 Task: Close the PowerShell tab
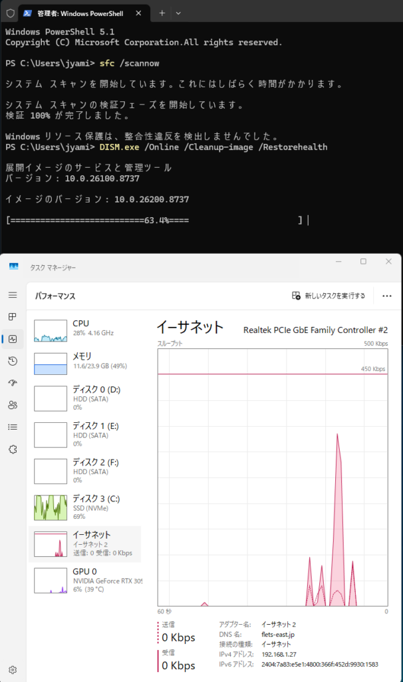[x=138, y=13]
